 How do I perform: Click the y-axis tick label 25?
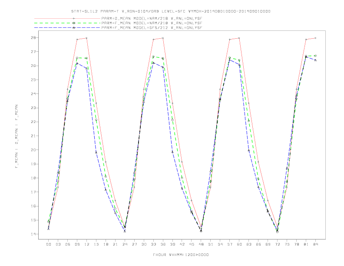pyautogui.click(x=33, y=80)
